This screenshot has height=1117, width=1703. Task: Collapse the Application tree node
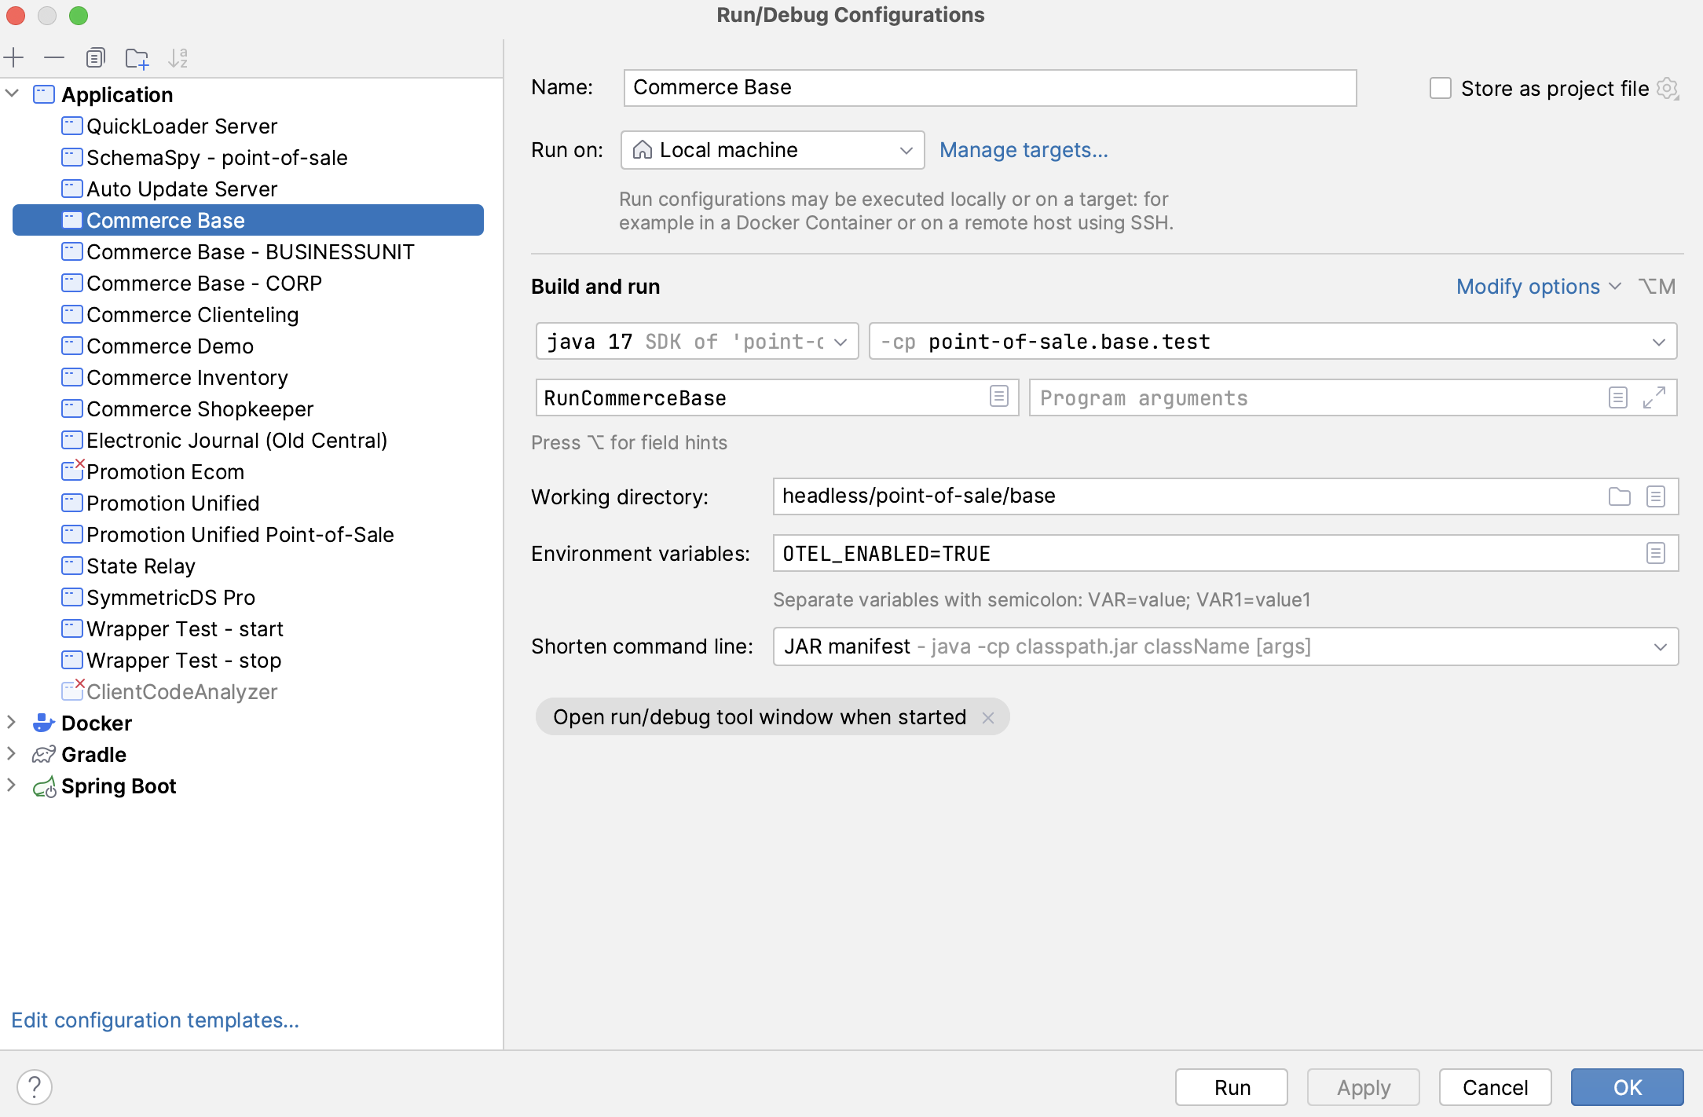coord(13,93)
